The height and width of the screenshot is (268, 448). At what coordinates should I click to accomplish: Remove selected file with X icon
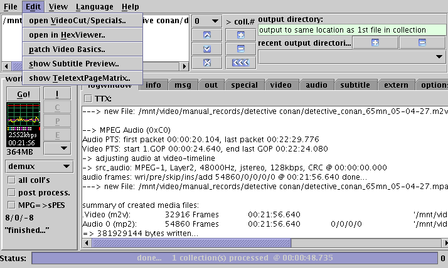point(207,62)
